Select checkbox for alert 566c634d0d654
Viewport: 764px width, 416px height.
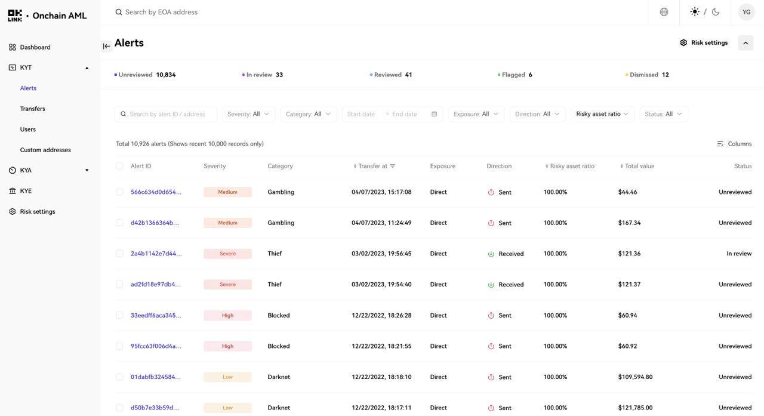[x=119, y=192]
